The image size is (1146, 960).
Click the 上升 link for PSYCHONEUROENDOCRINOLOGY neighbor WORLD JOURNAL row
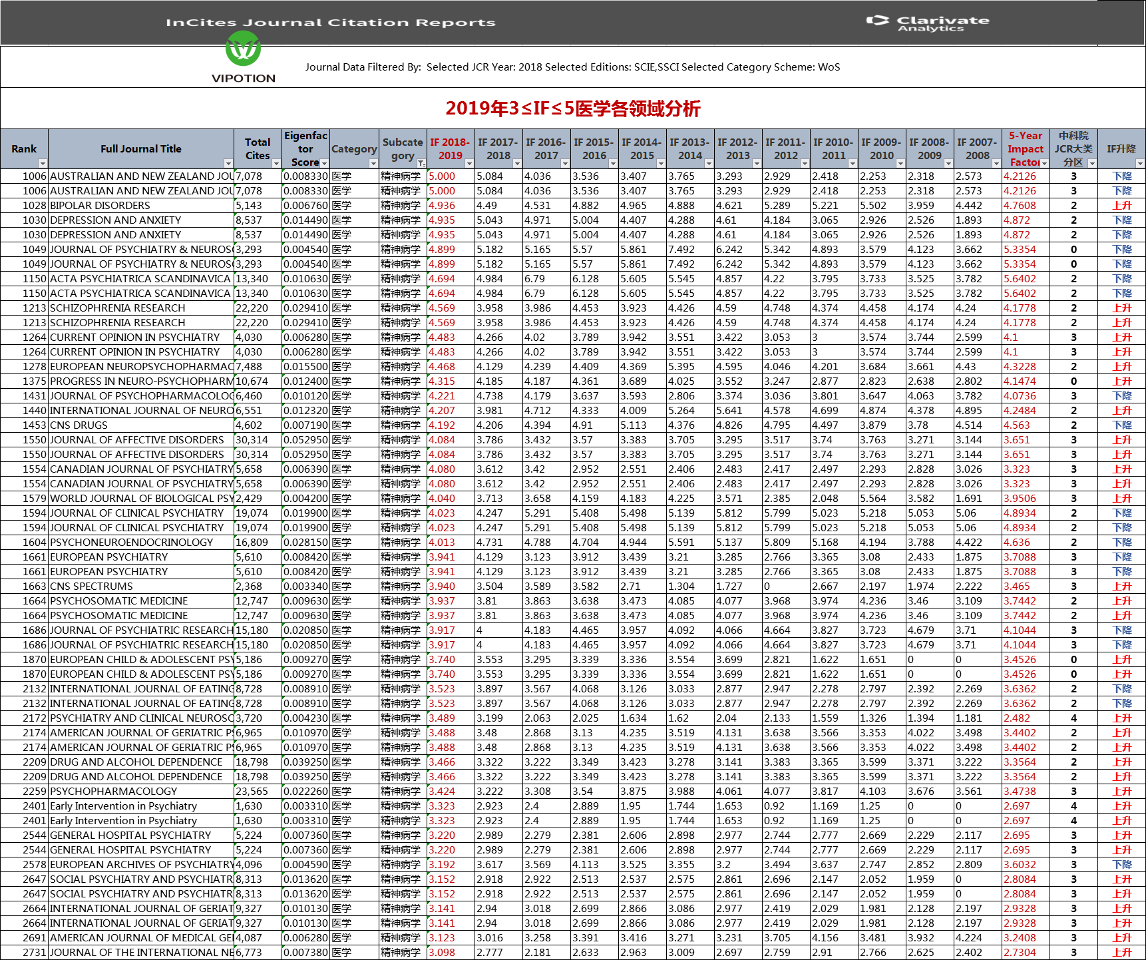(1121, 499)
